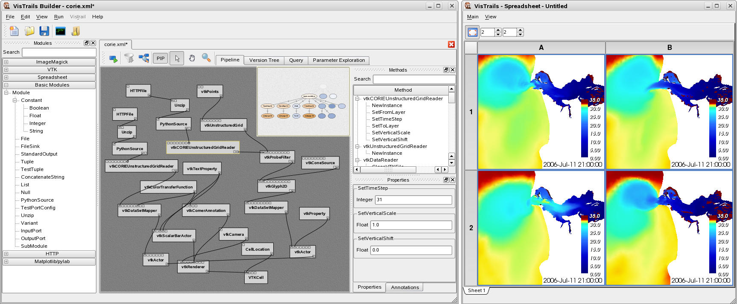Screen dimensions: 737x304
Task: Select the magnifying glass zoom tool
Action: (206, 58)
